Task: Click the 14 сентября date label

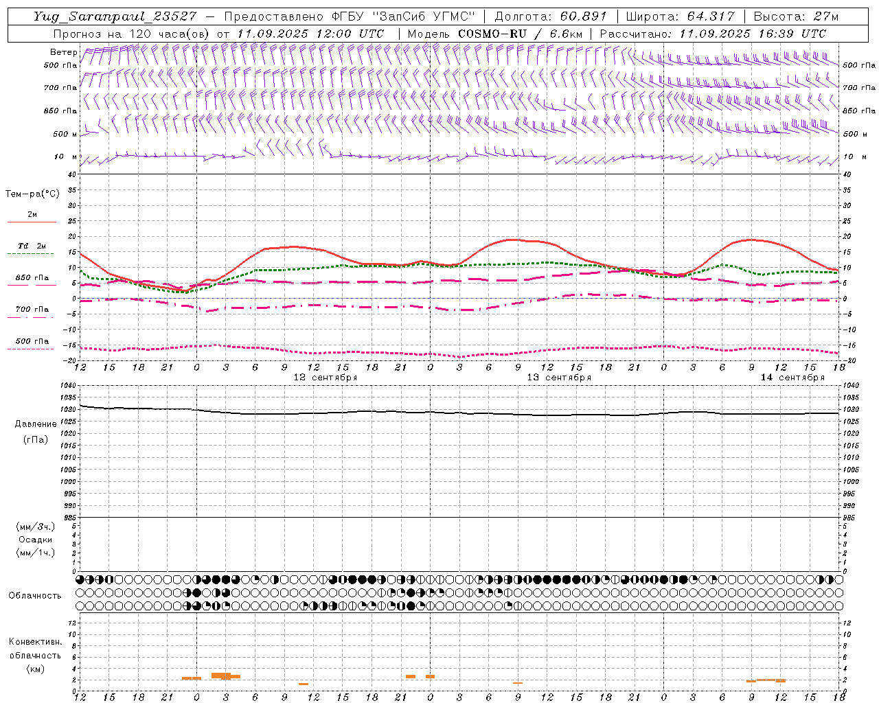Action: coord(792,378)
